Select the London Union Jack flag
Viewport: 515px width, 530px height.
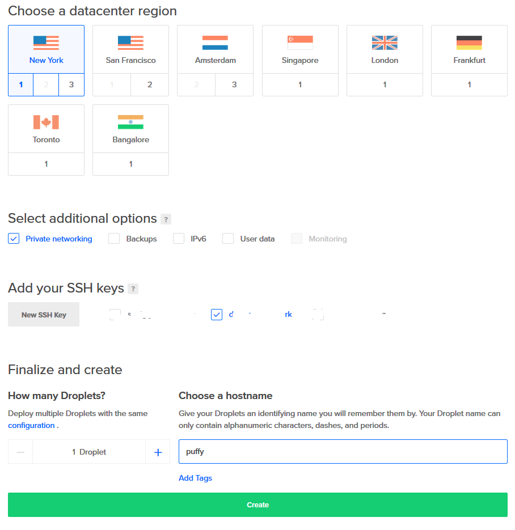pos(385,43)
